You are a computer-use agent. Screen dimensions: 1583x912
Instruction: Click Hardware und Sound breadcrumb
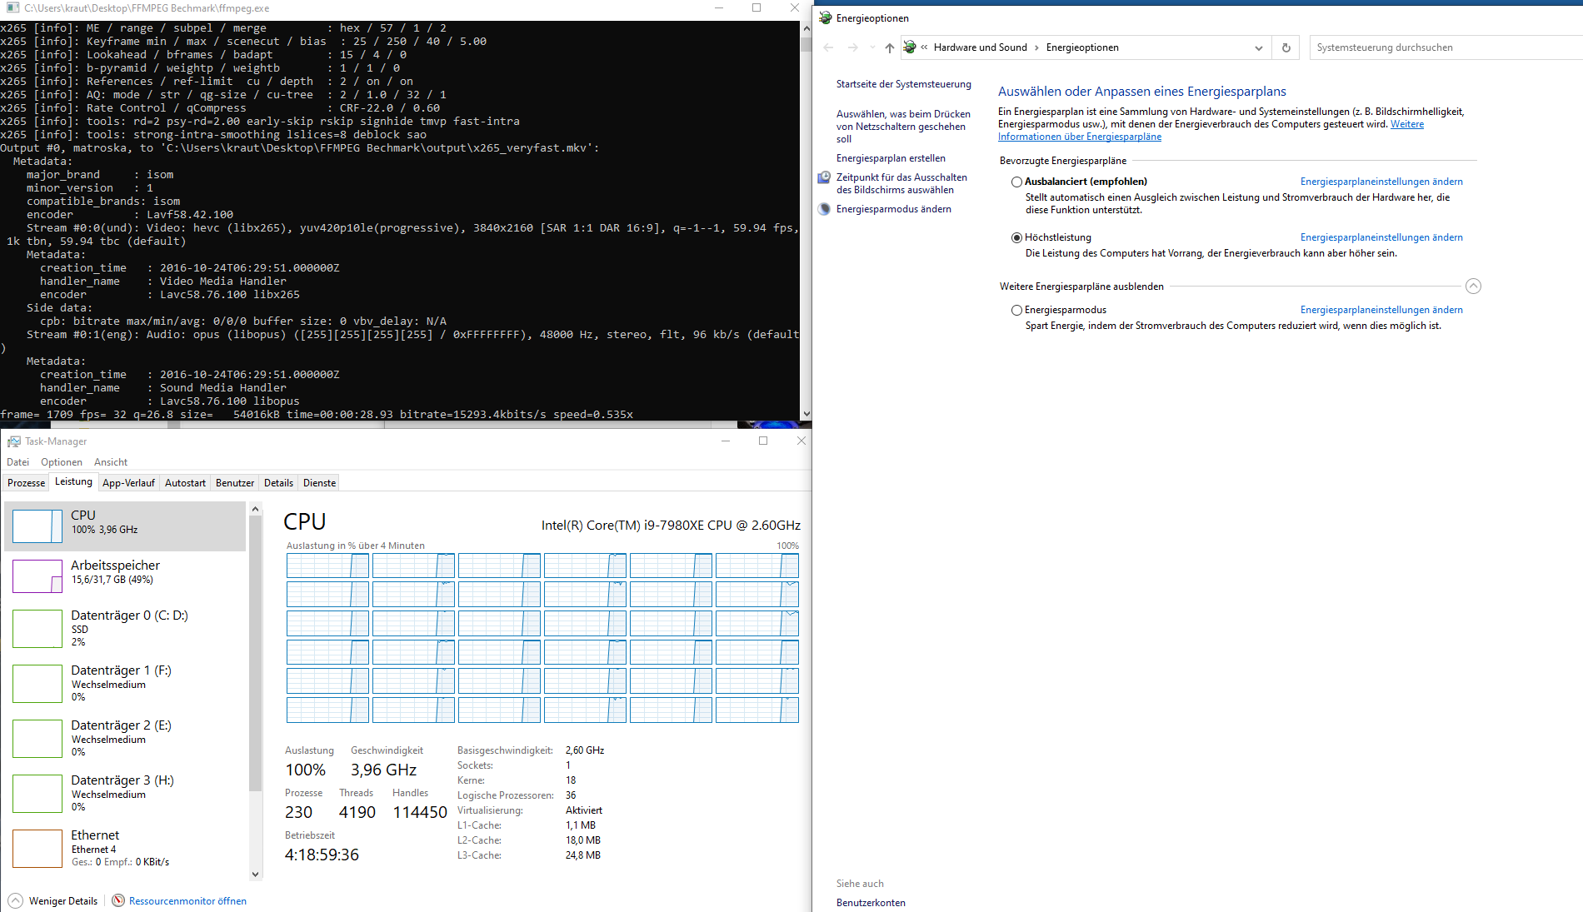(x=980, y=47)
